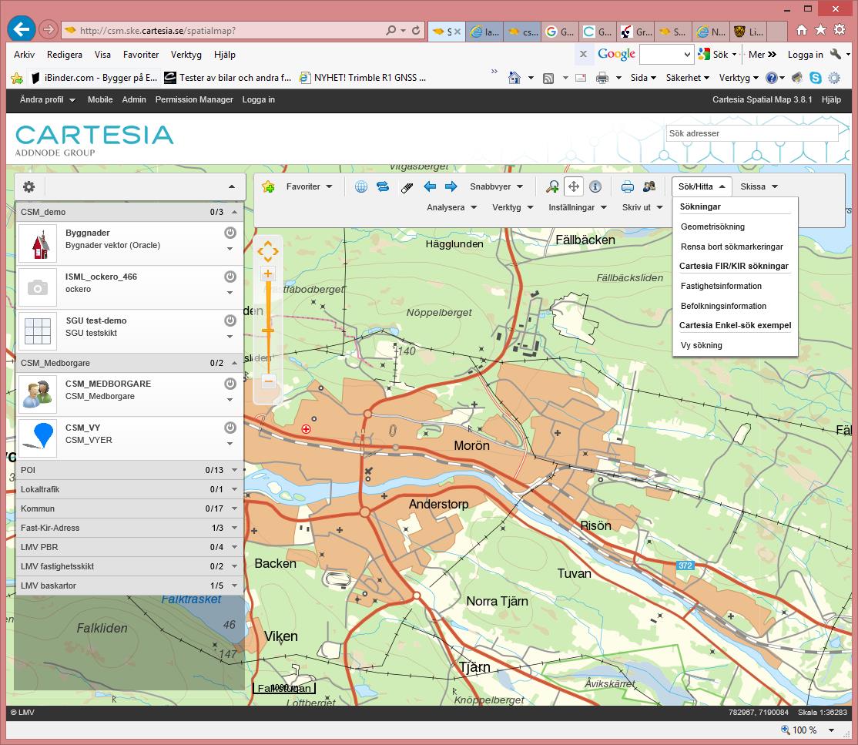The width and height of the screenshot is (858, 745).
Task: Toggle Byggnader layer power button
Action: (230, 233)
